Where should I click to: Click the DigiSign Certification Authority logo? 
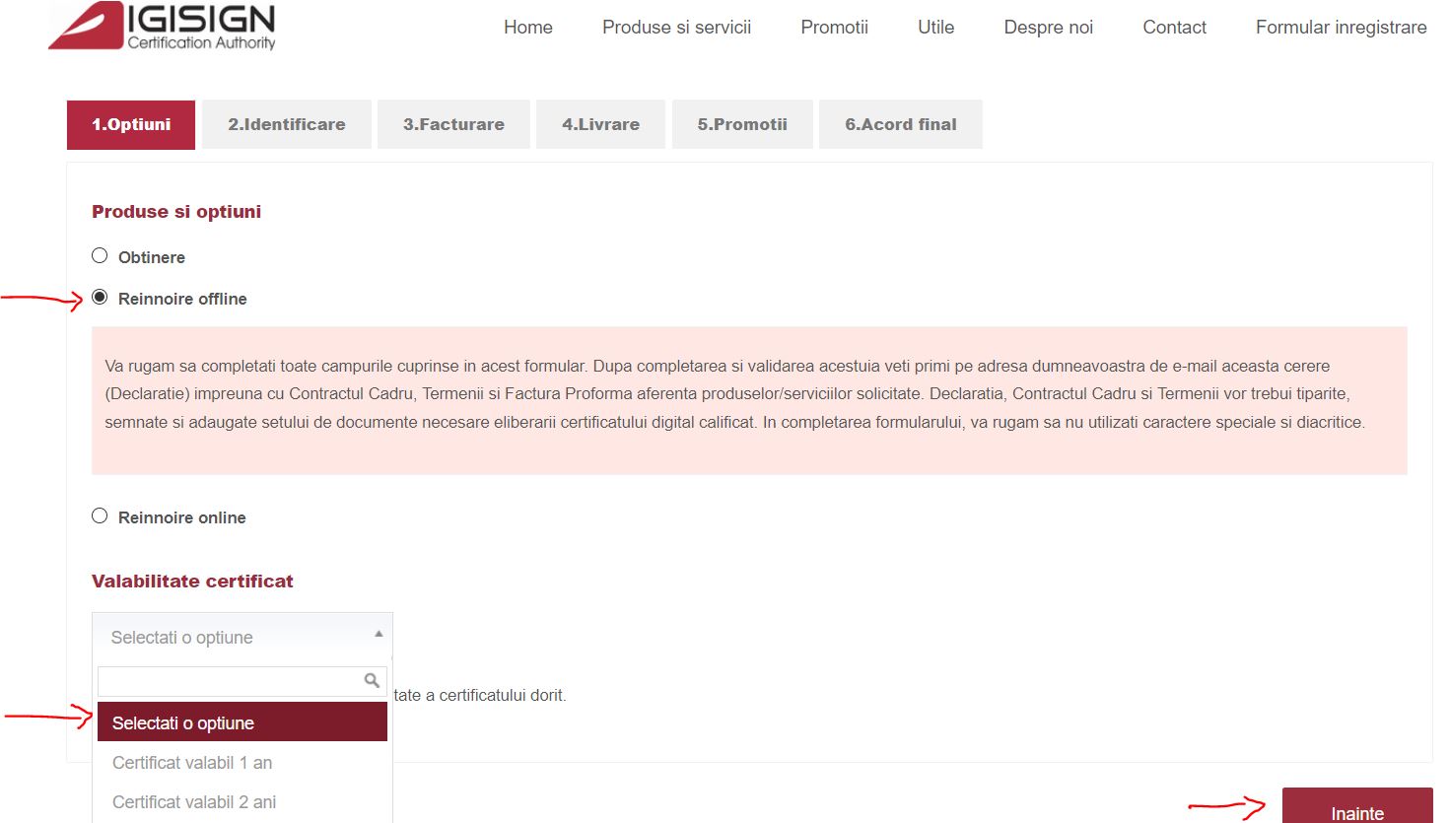pos(163,26)
